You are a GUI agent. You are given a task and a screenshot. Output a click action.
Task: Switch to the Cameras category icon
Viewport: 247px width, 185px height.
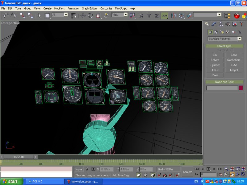pos(228,32)
